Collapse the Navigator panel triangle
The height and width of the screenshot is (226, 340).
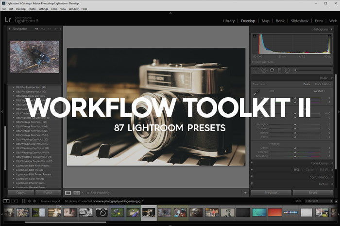pos(10,29)
